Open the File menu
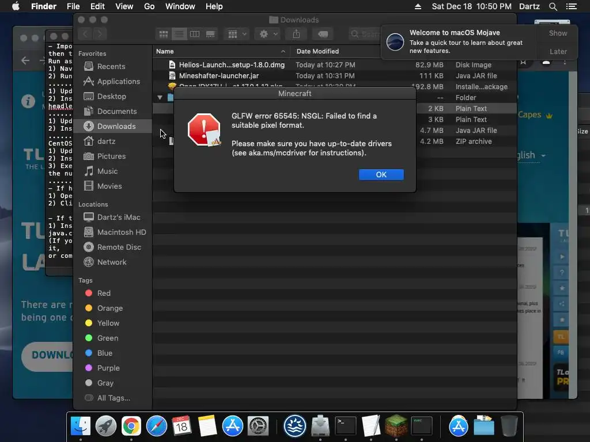 (x=73, y=6)
